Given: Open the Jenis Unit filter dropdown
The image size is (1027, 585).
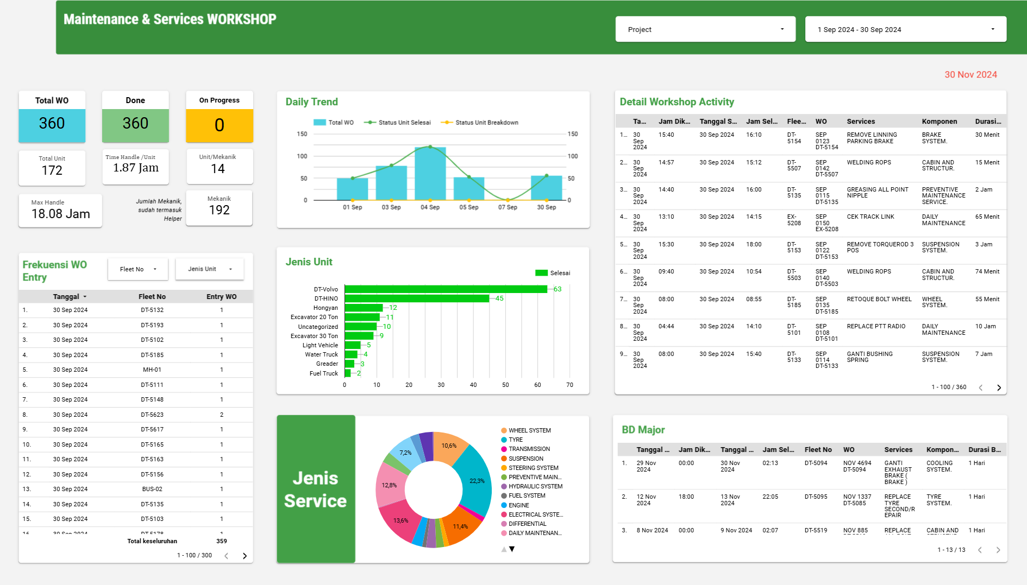Looking at the screenshot, I should point(209,269).
